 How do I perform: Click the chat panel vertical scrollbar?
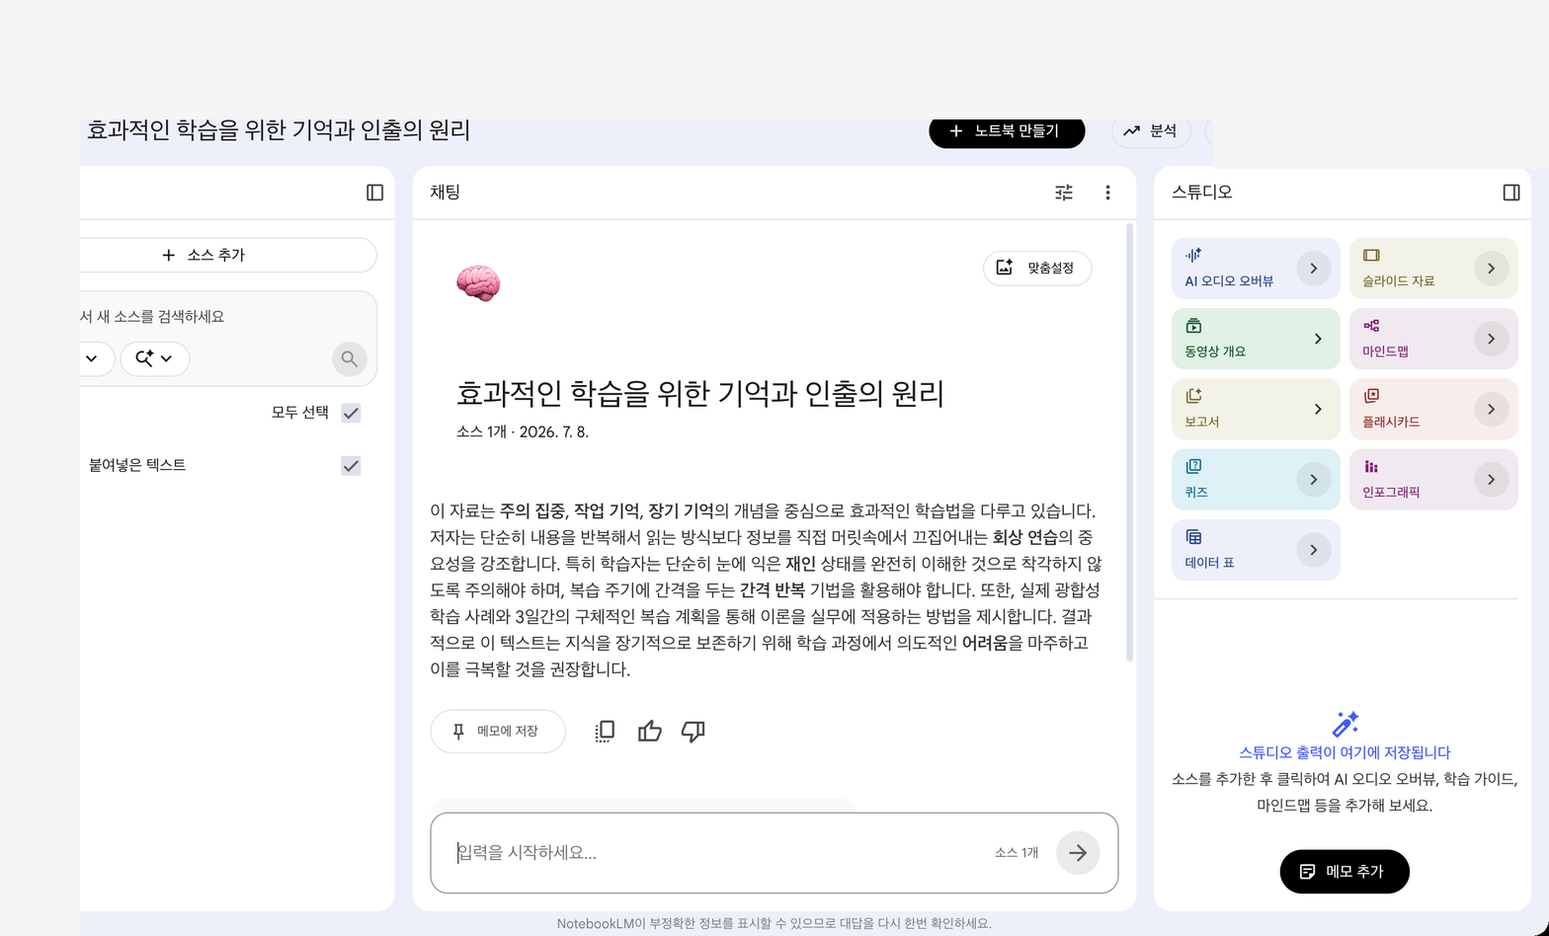(1130, 442)
